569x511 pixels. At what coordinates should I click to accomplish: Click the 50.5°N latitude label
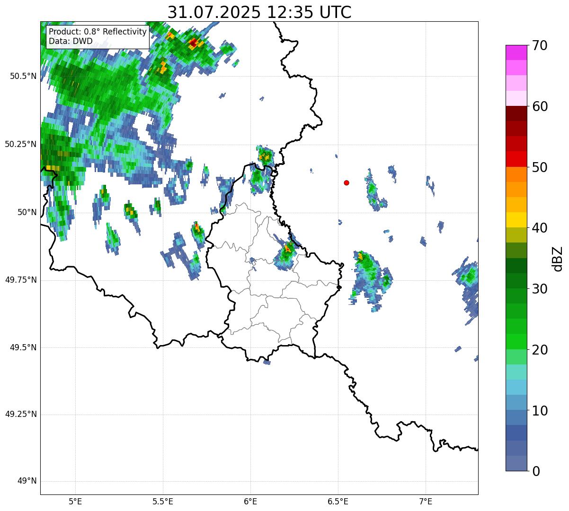(23, 77)
